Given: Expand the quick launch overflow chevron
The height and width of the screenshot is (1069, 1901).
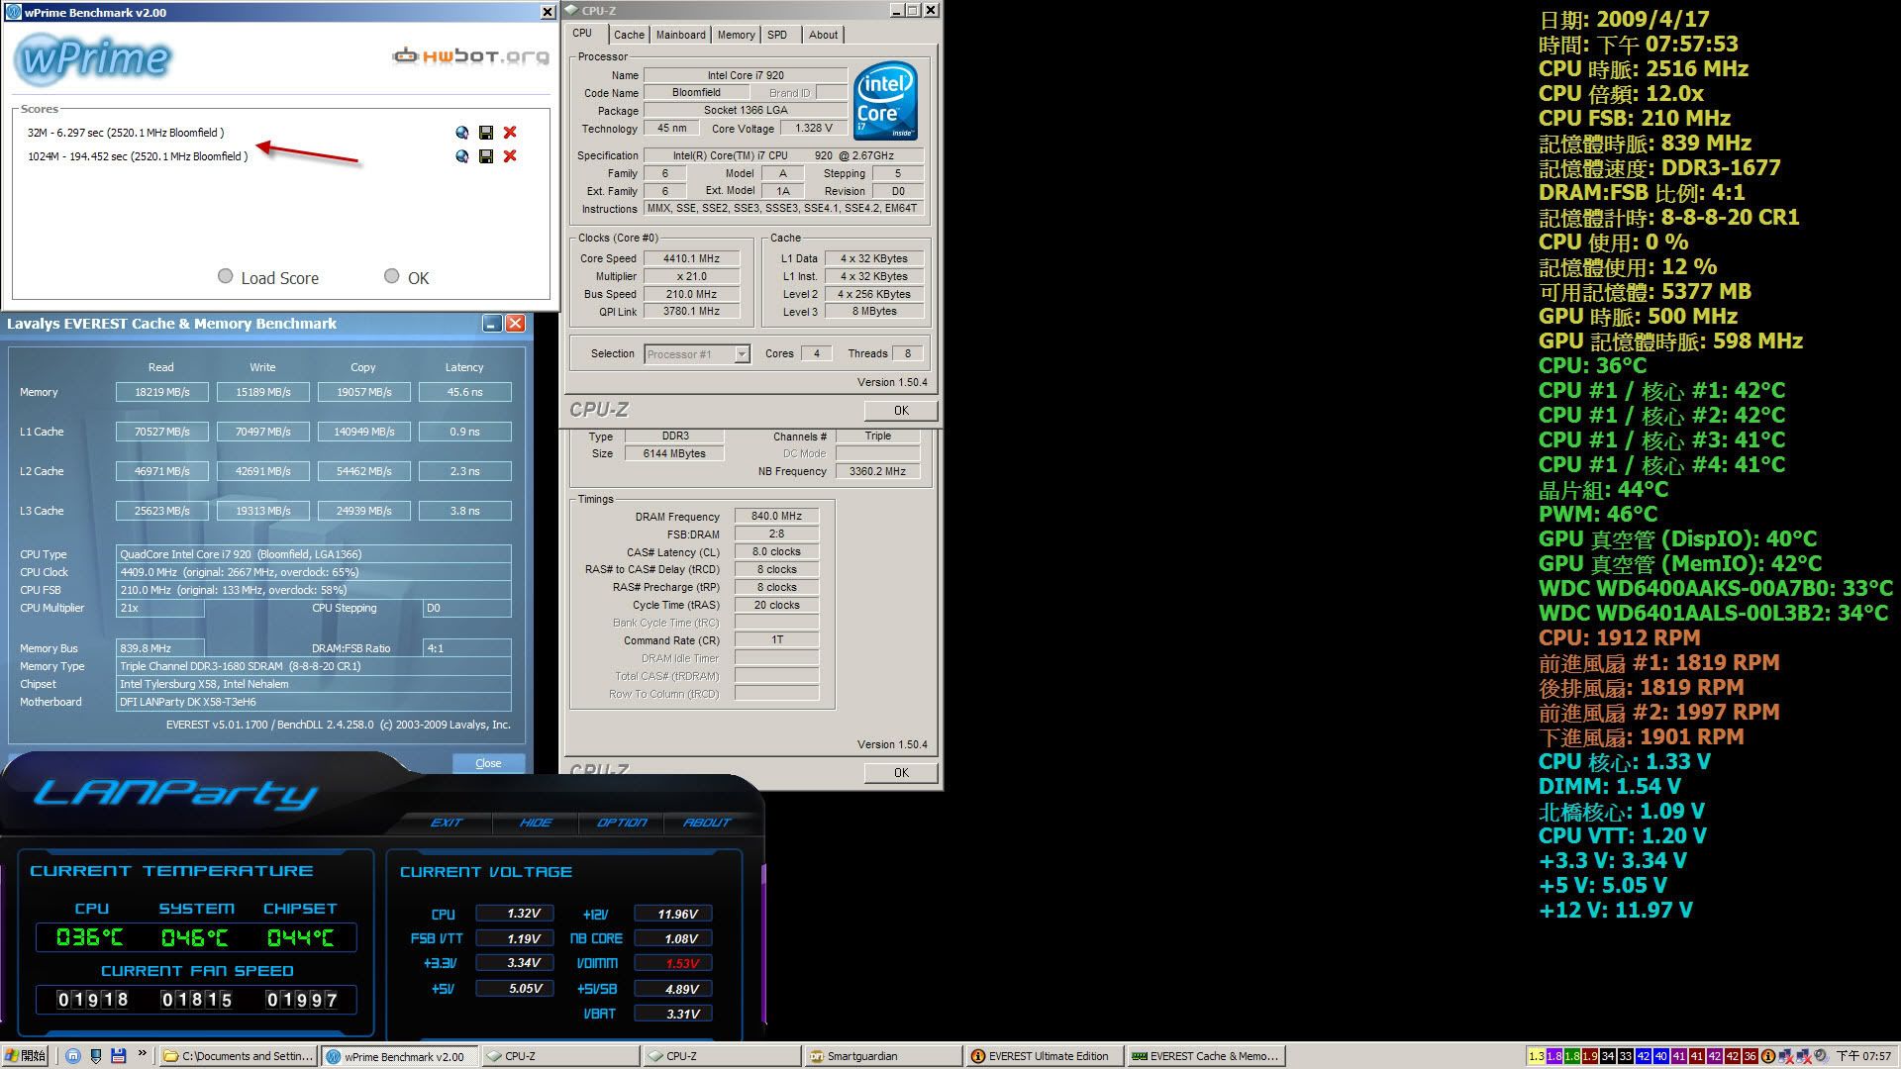Looking at the screenshot, I should click(142, 1052).
